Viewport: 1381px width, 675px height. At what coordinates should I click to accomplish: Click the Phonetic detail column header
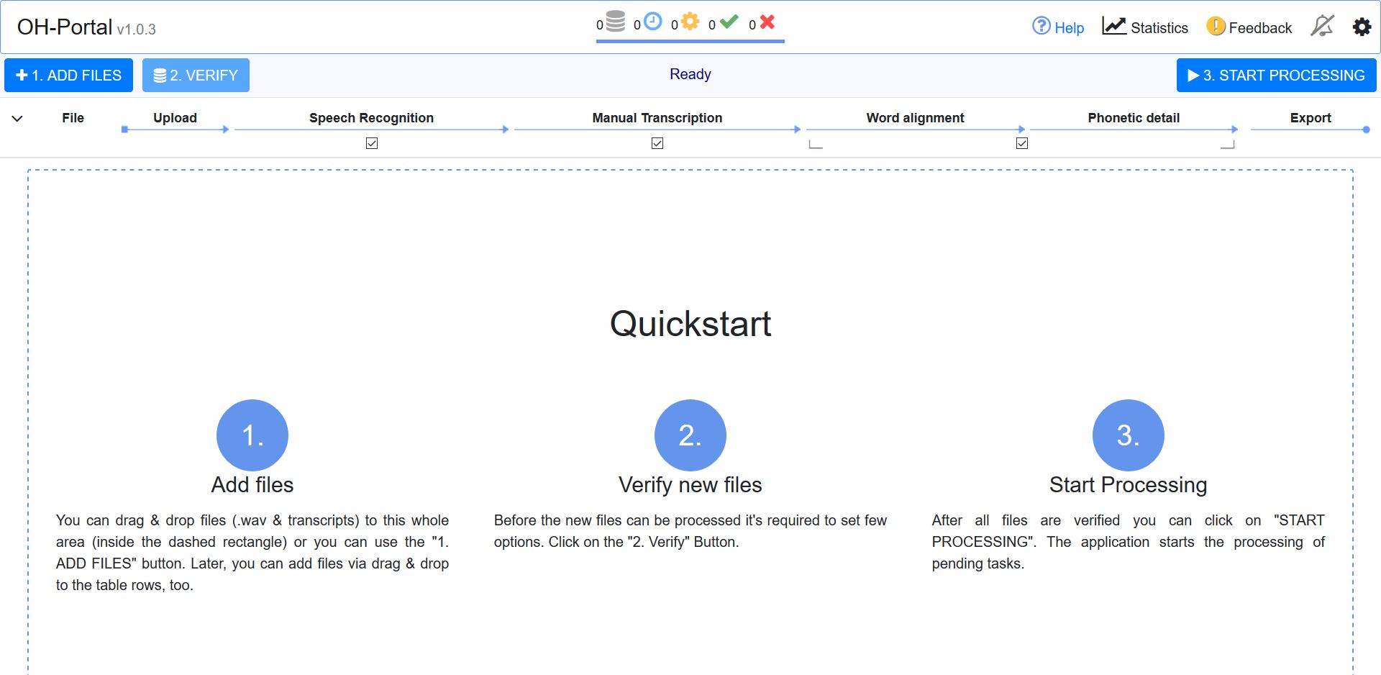(1134, 118)
